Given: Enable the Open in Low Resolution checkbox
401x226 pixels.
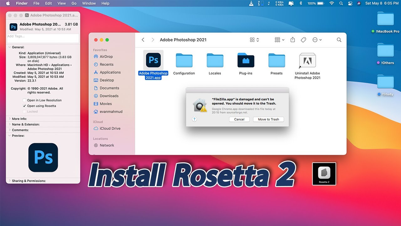Looking at the screenshot, I should tap(24, 100).
